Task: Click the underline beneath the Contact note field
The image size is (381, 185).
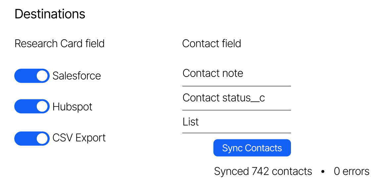Action: point(236,86)
